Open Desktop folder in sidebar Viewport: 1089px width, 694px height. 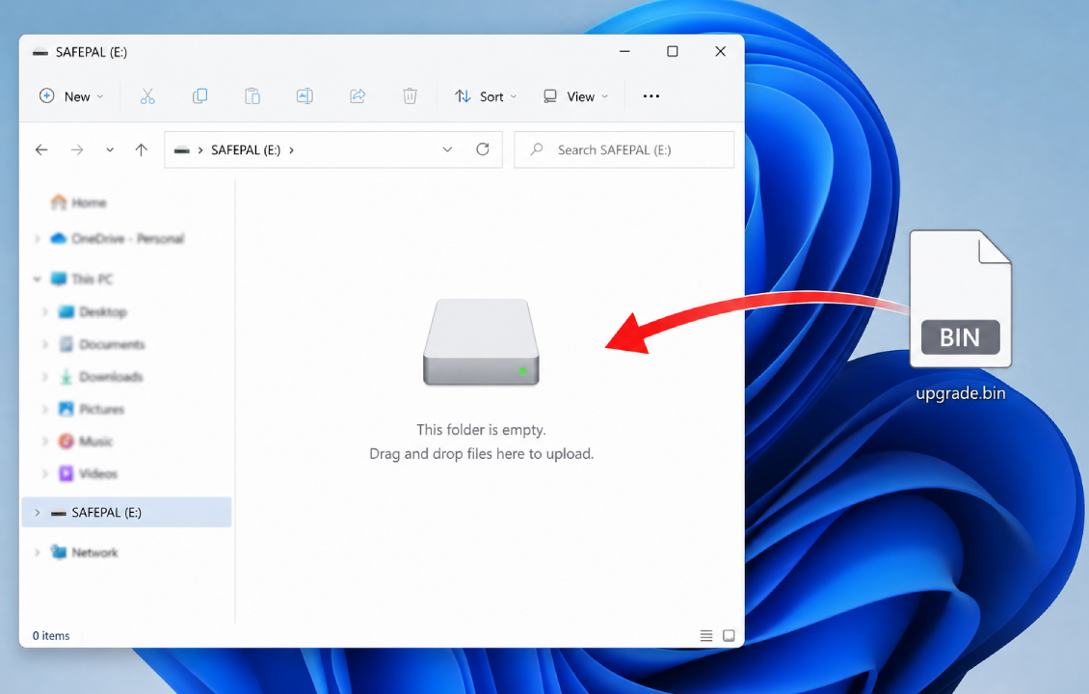(x=93, y=312)
